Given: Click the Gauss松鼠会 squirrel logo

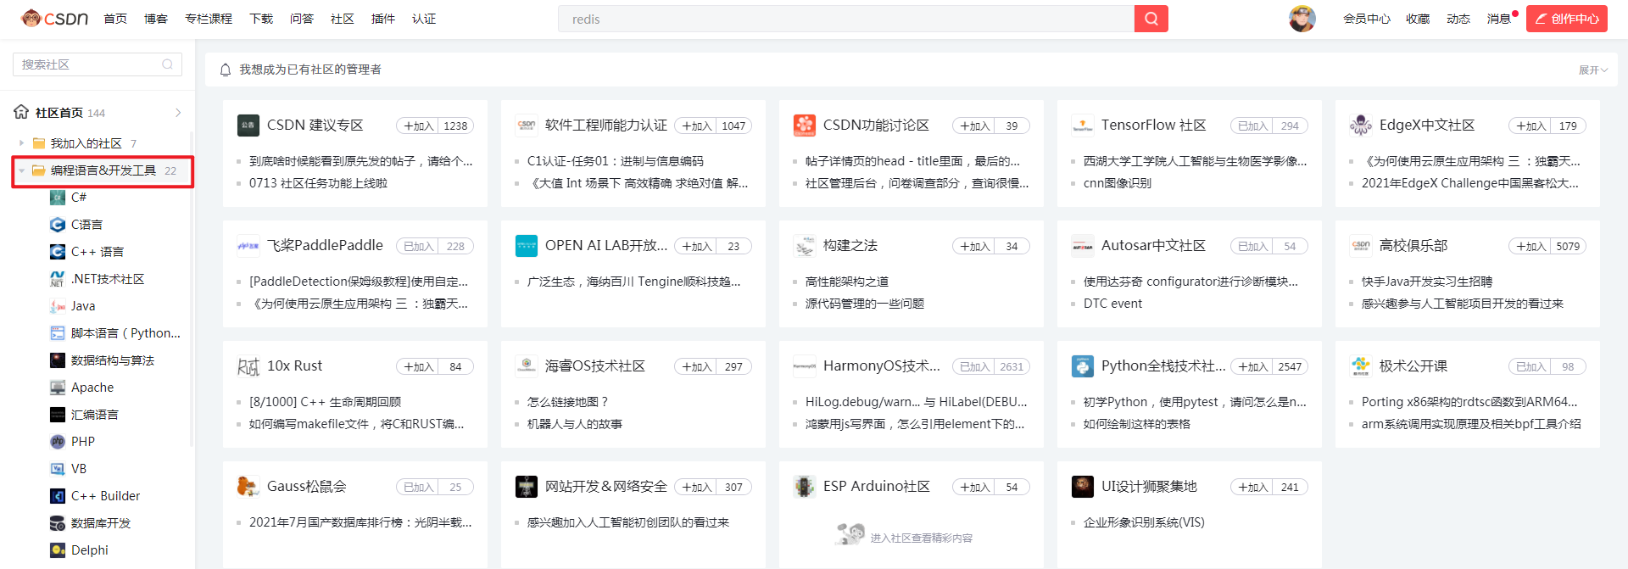Looking at the screenshot, I should tap(248, 487).
